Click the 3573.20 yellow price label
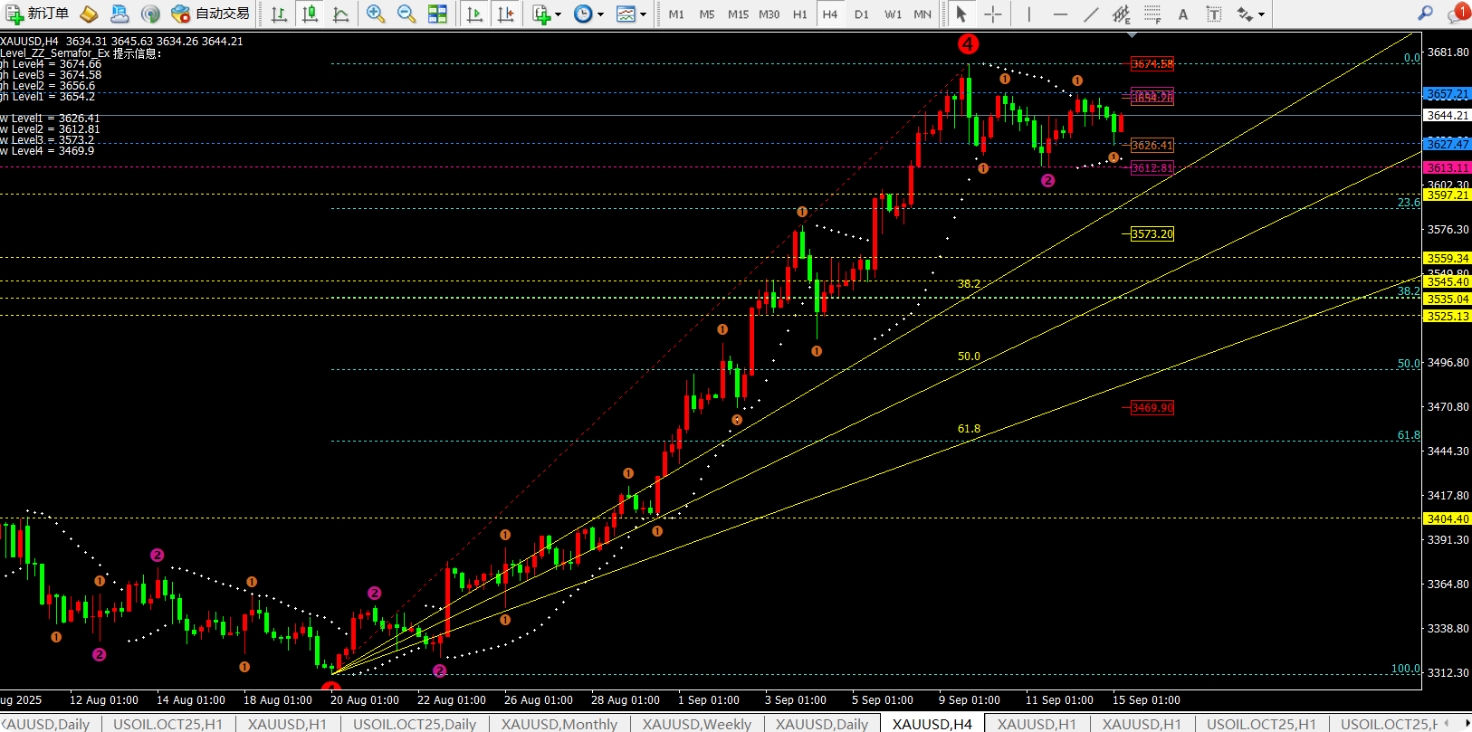Screen dimensions: 1472x732 [1152, 234]
